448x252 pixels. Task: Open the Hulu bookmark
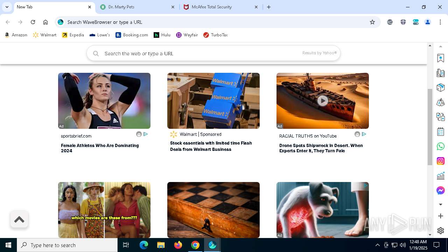click(162, 35)
